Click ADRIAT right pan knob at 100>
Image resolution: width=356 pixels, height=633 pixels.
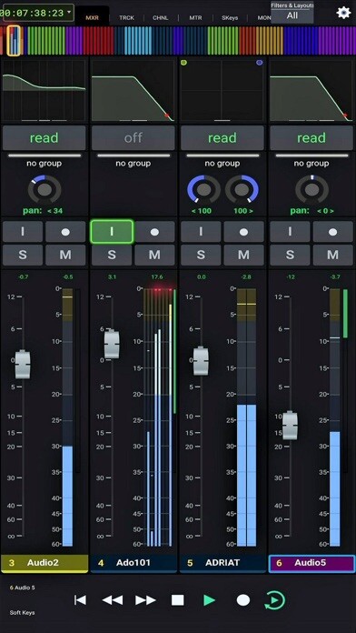[x=242, y=189]
